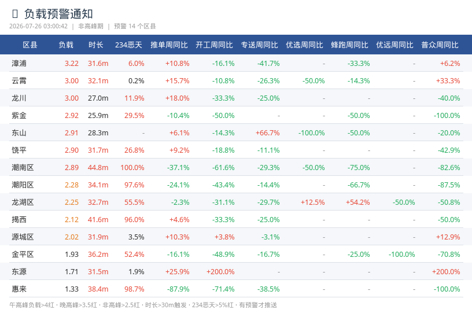472x324 pixels.
Task: Click 紫金 load value 2.92
Action: tap(72, 116)
